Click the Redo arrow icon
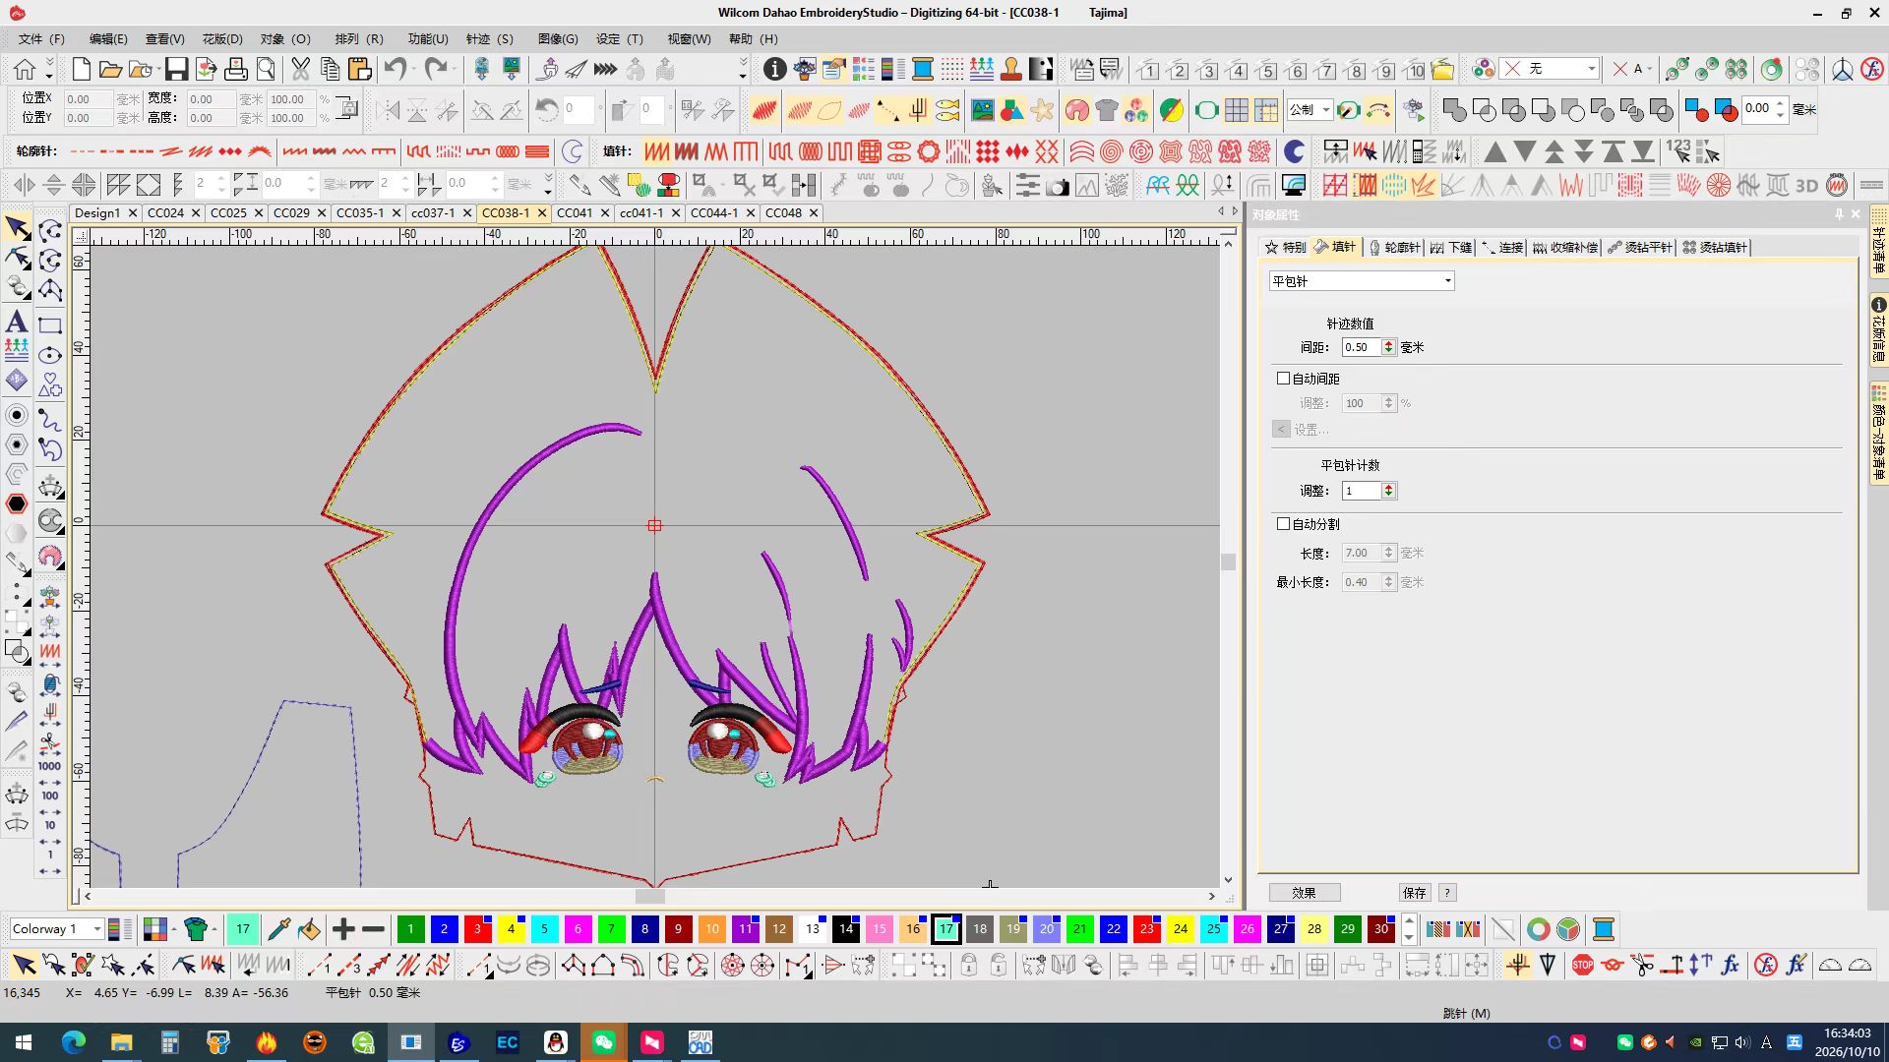 pos(435,69)
